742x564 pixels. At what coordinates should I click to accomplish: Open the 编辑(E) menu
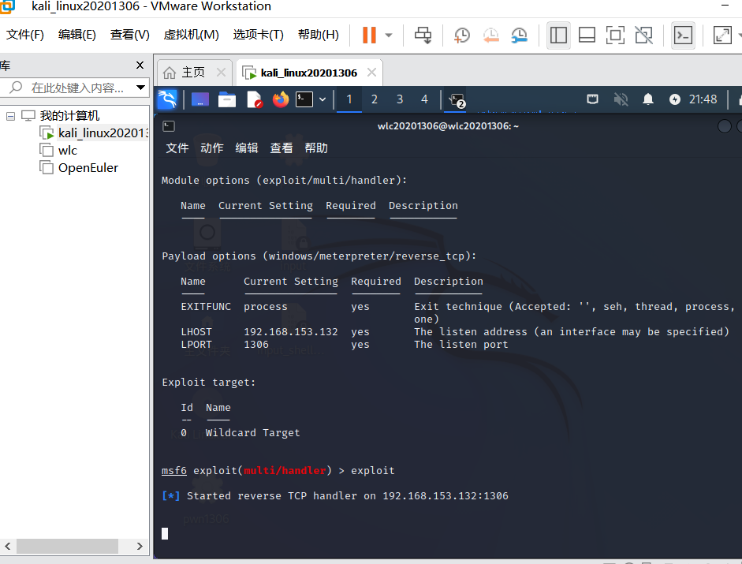pos(76,35)
